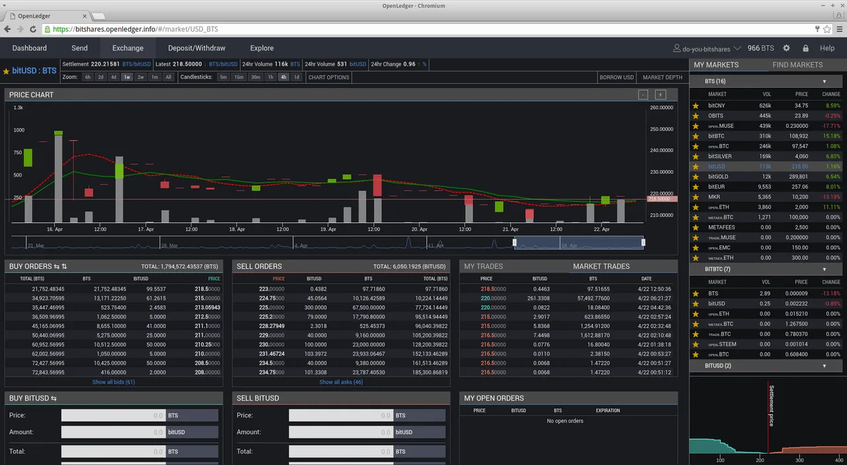Switch to My Trades tab

click(484, 267)
